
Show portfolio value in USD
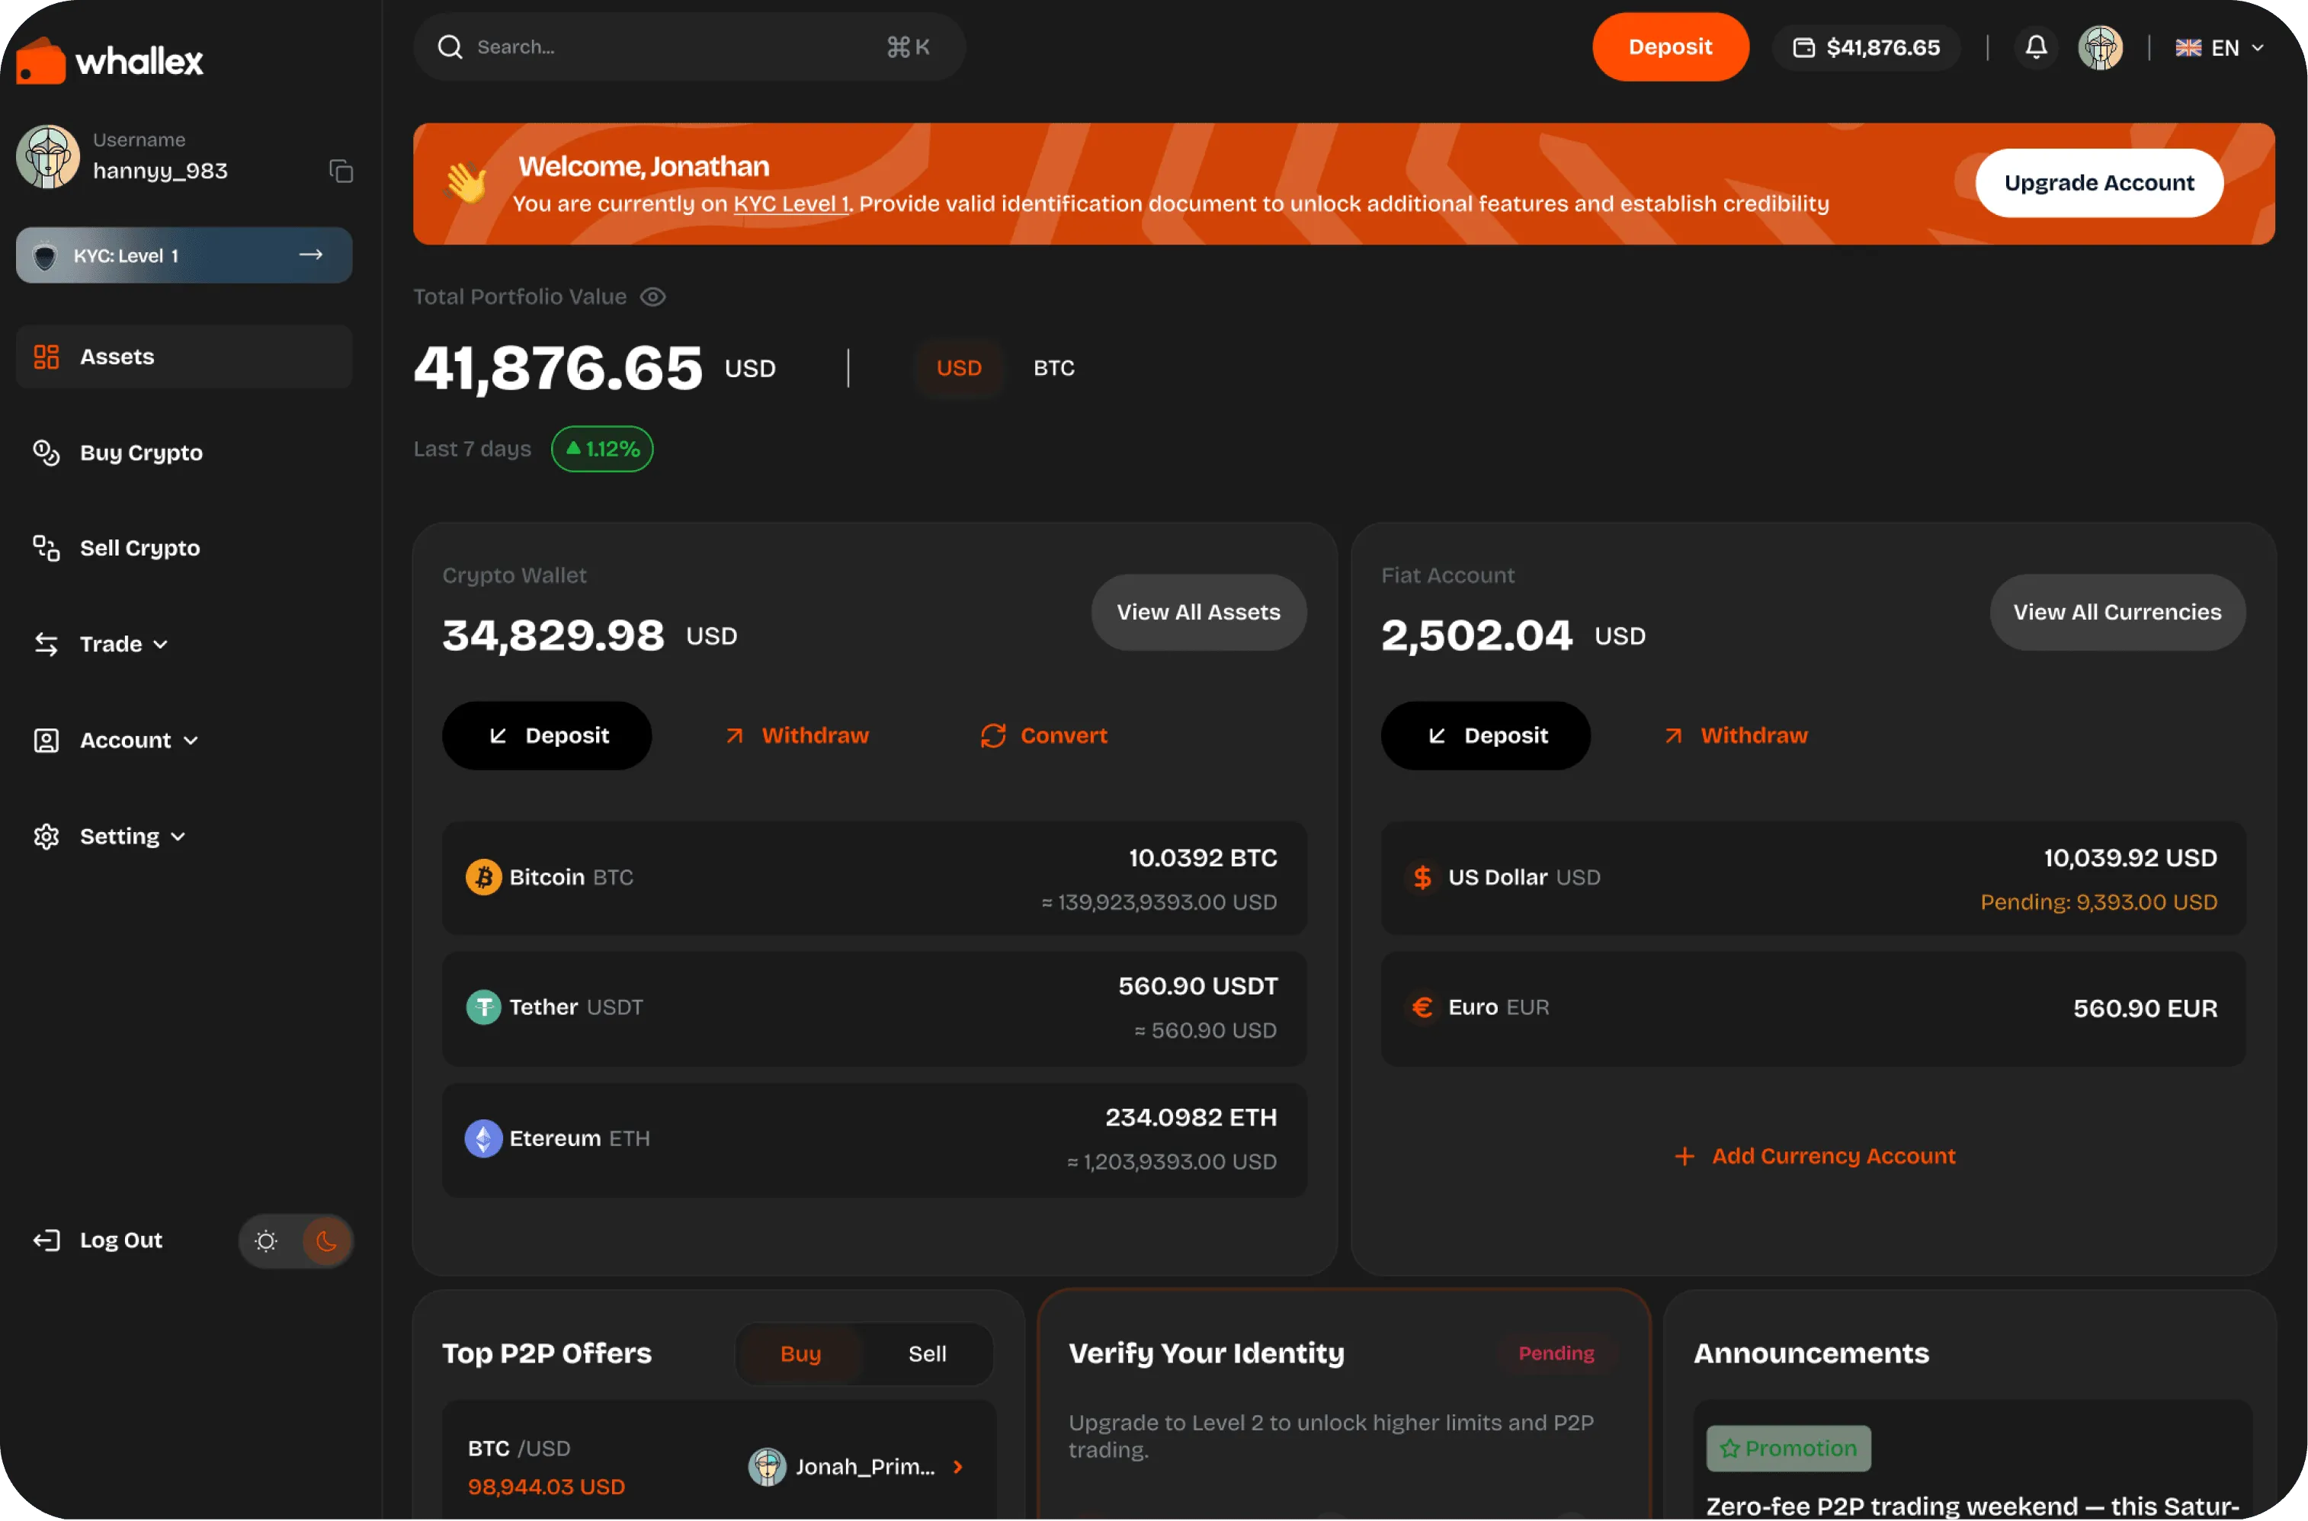959,367
